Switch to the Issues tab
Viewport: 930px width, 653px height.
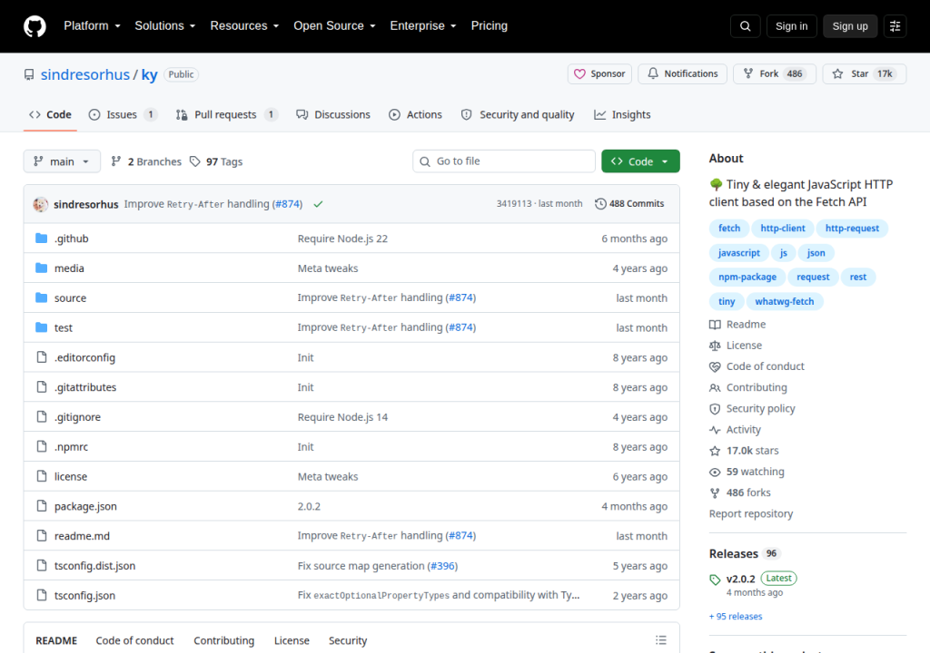(x=123, y=115)
